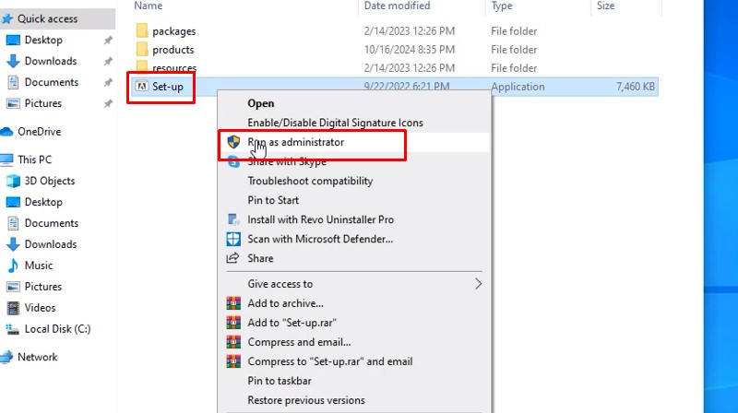
Task: Sort files by Date modified column header
Action: (x=397, y=6)
